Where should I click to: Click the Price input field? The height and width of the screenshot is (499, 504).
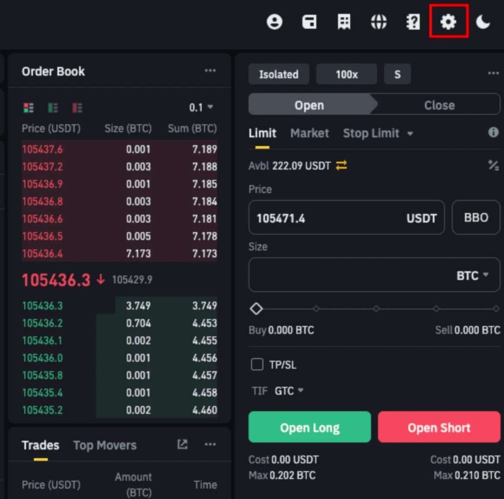pyautogui.click(x=347, y=218)
